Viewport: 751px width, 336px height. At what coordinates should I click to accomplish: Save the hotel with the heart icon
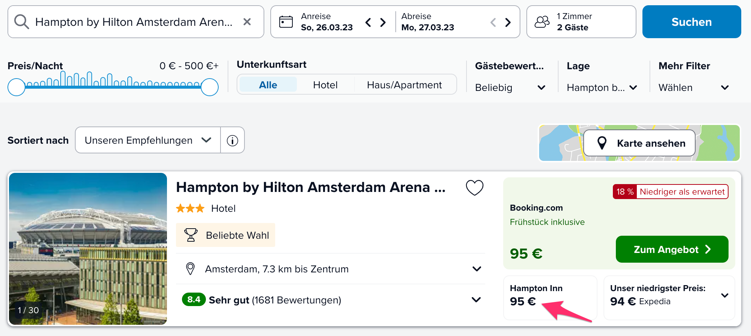point(475,187)
